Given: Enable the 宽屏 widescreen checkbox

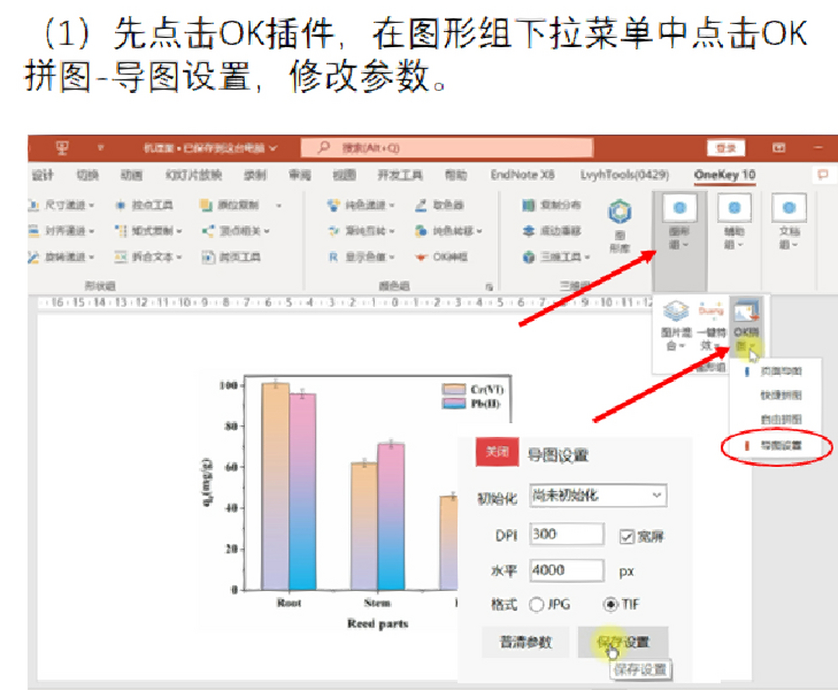Looking at the screenshot, I should pyautogui.click(x=627, y=536).
